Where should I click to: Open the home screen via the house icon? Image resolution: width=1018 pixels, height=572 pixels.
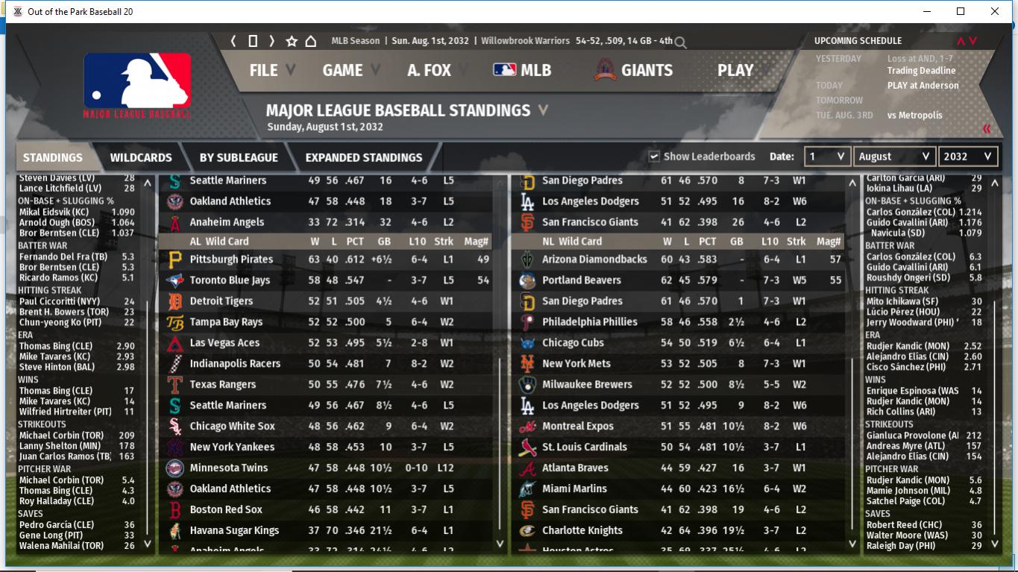click(x=311, y=41)
